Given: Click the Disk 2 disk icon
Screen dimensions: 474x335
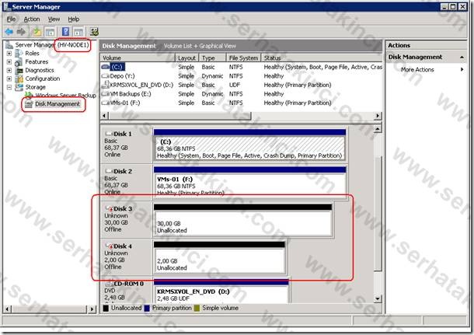Looking at the screenshot, I should pos(109,171).
